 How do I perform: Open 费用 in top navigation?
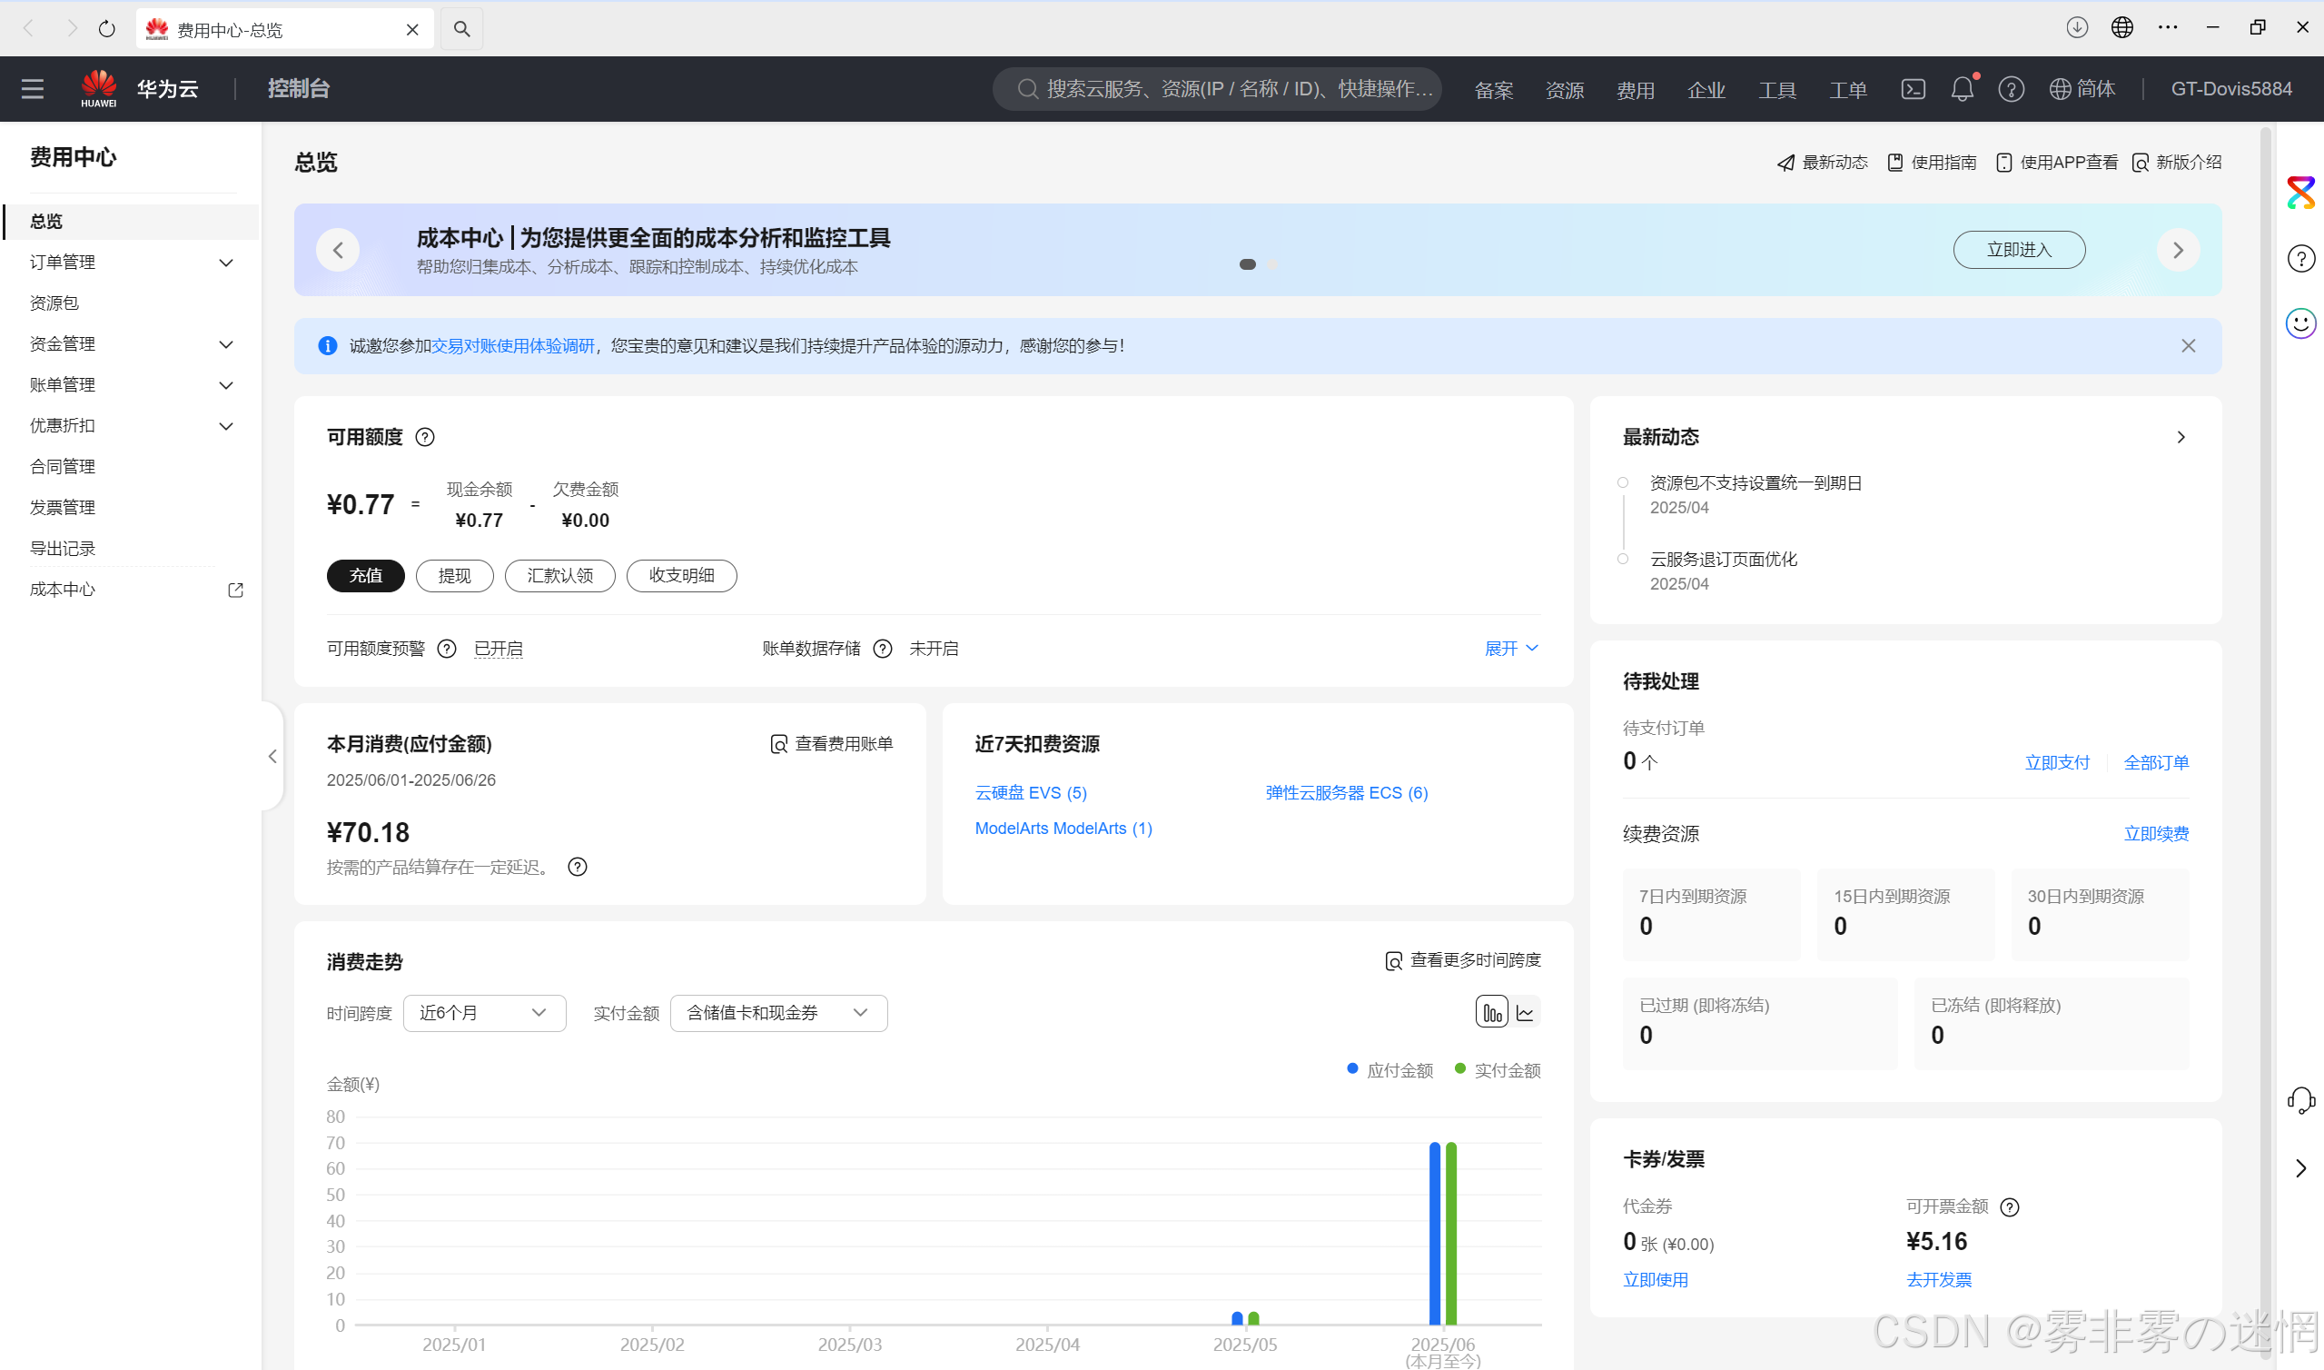[1635, 90]
